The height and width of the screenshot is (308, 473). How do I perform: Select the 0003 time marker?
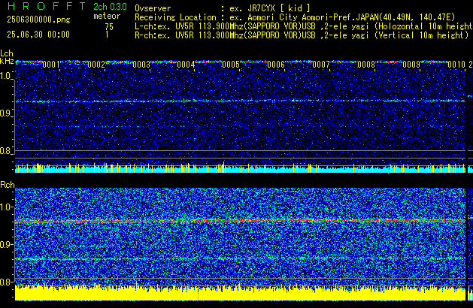point(141,65)
